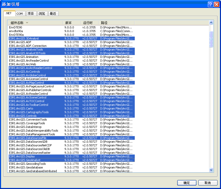The image size is (221, 189).
Task: Select ESRI.ArcGIS.3DAnalyst
Action: [71, 38]
